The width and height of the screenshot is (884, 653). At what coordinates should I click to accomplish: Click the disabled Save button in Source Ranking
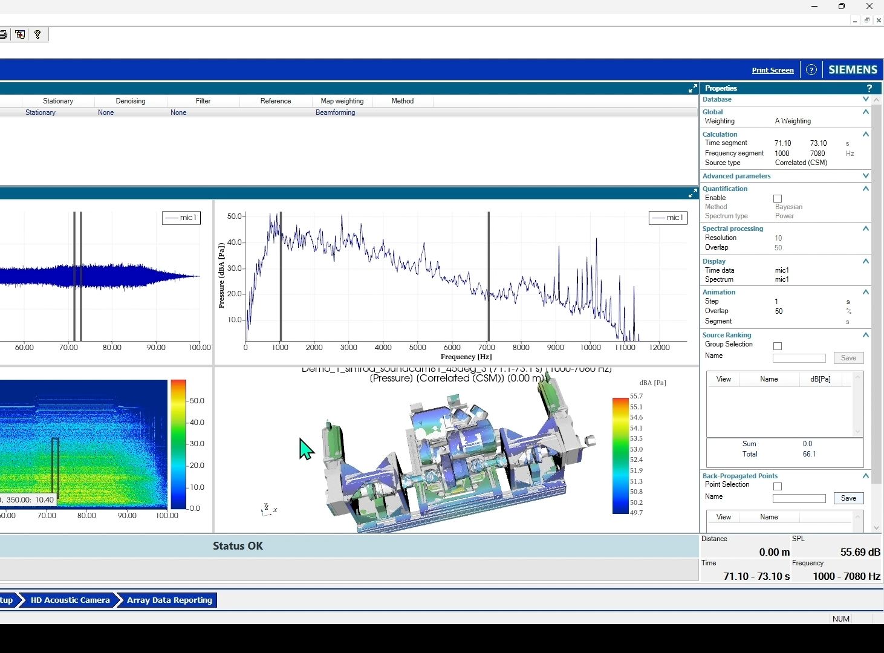[848, 358]
